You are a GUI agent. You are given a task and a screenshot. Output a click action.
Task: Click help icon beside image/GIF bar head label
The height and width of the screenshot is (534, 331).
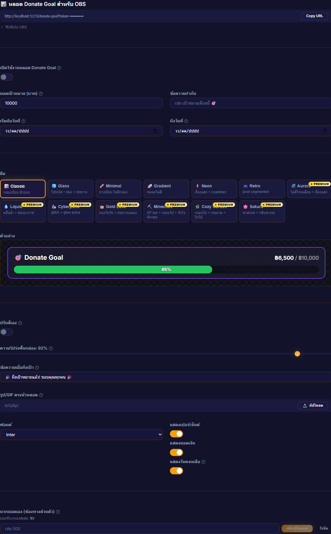point(41,395)
